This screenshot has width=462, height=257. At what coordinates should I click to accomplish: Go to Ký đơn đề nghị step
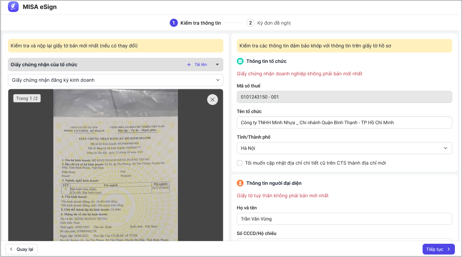(x=274, y=23)
